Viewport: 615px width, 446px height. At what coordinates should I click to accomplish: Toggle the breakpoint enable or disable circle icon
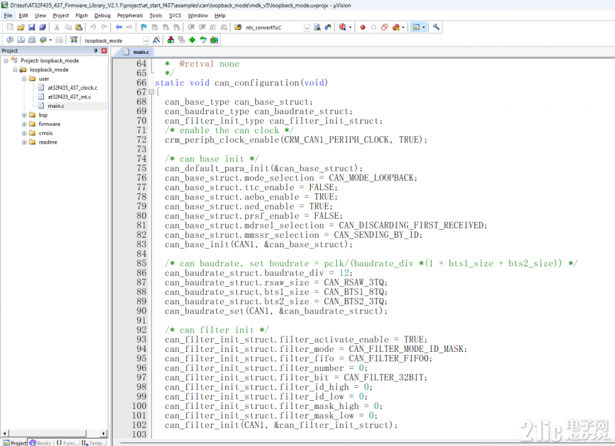tap(373, 27)
